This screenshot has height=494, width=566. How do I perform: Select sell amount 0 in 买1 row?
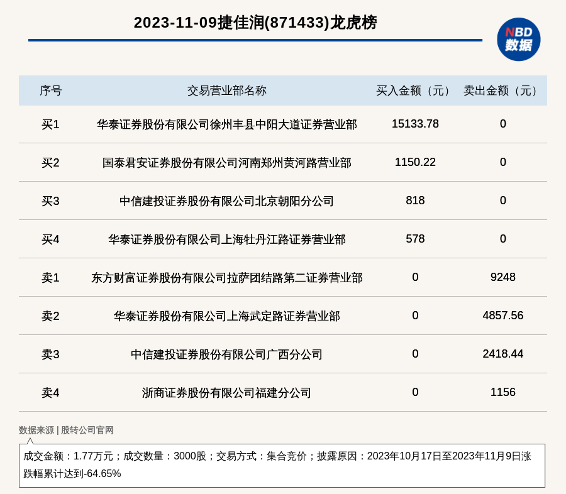point(503,124)
